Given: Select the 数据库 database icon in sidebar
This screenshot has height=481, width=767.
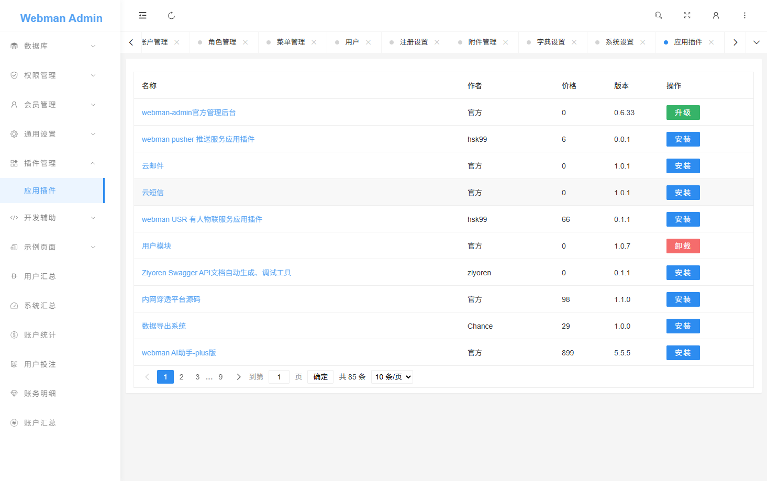Looking at the screenshot, I should 14,46.
